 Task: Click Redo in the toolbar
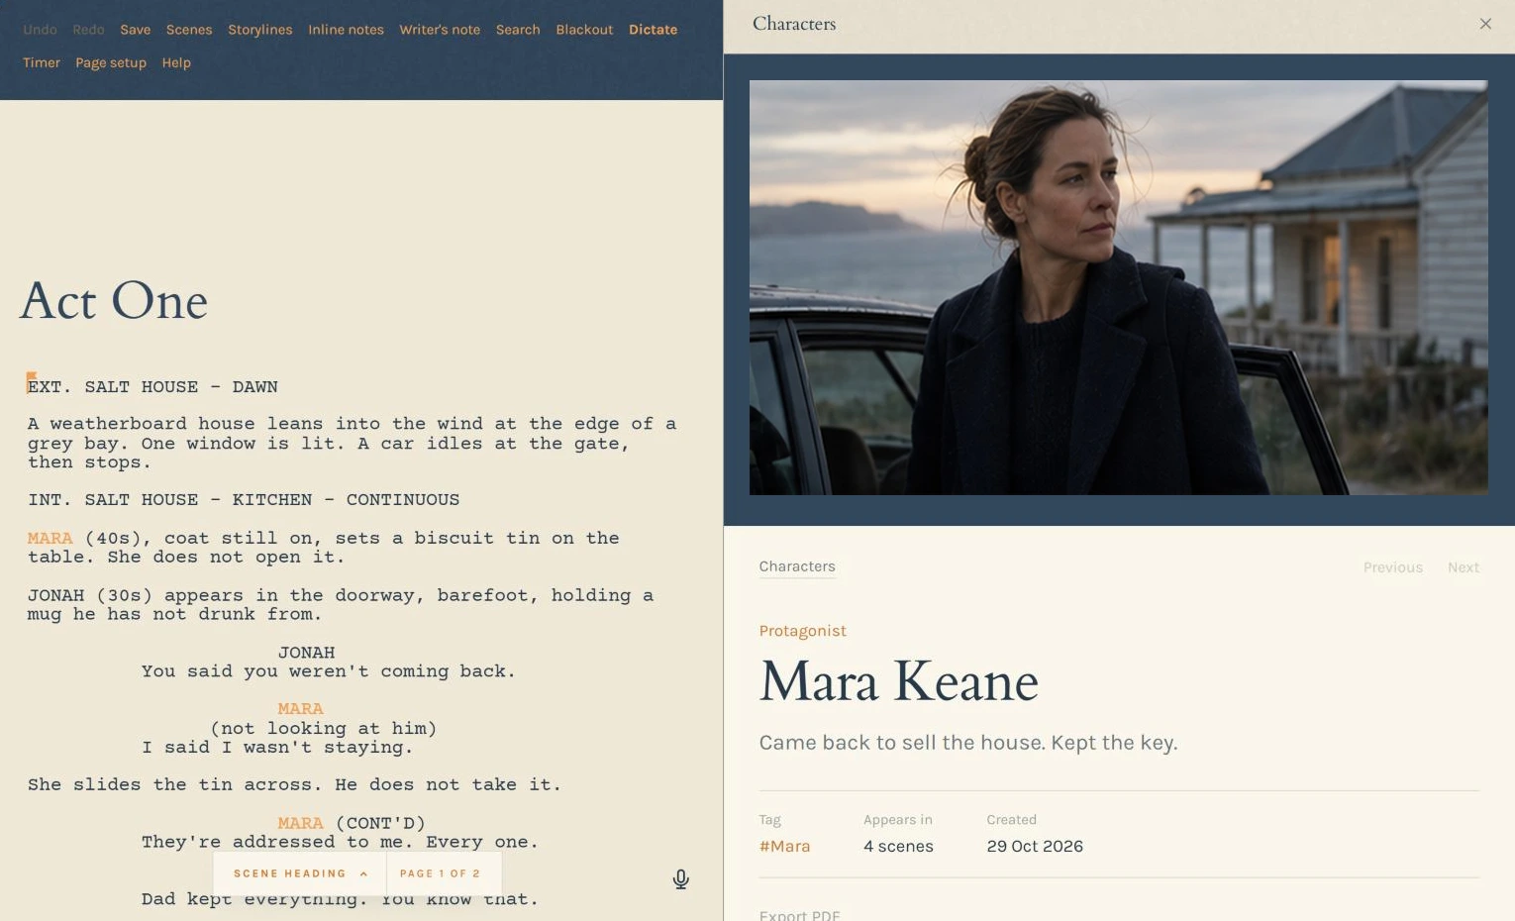(88, 30)
